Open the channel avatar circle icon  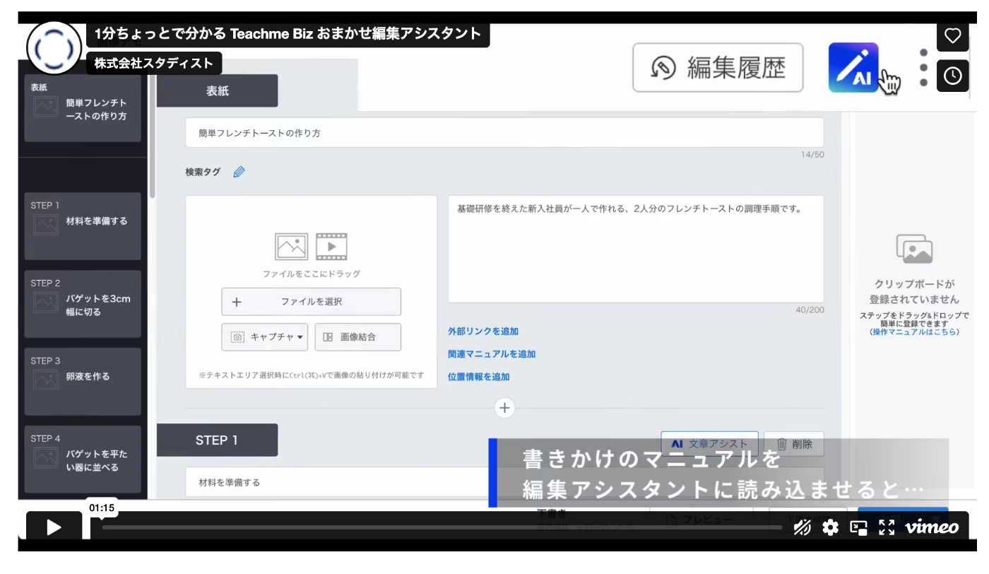pos(54,49)
